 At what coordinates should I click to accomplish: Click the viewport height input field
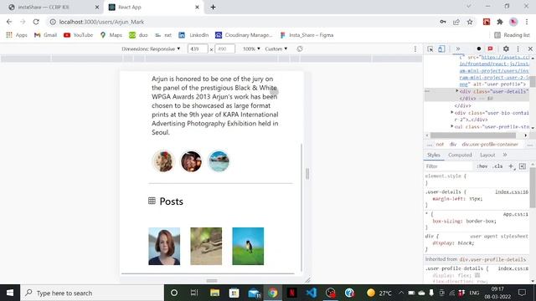click(x=224, y=48)
